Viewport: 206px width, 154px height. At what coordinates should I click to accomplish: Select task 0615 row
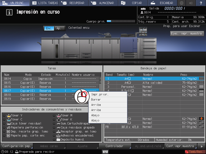(x=50, y=83)
